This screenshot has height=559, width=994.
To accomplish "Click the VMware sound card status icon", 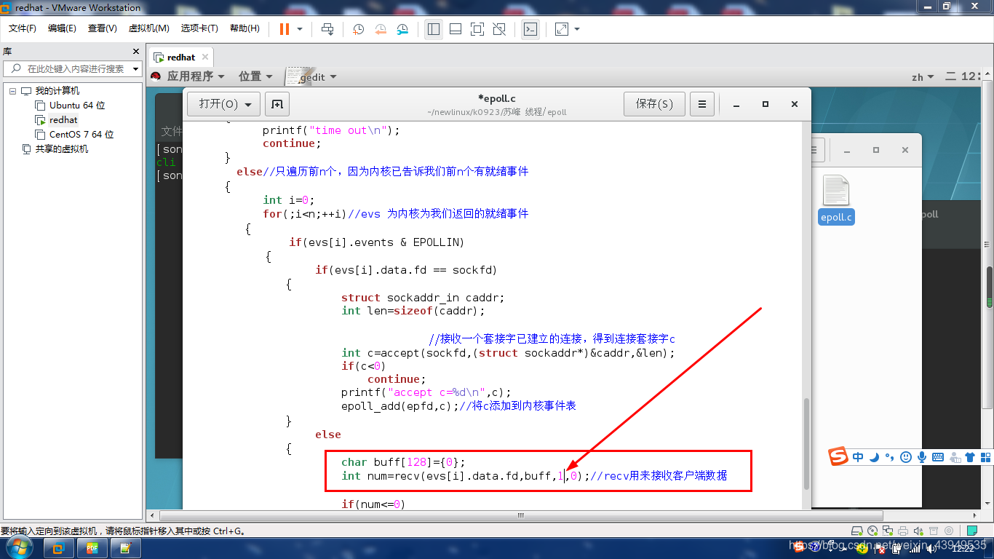I will [x=919, y=531].
